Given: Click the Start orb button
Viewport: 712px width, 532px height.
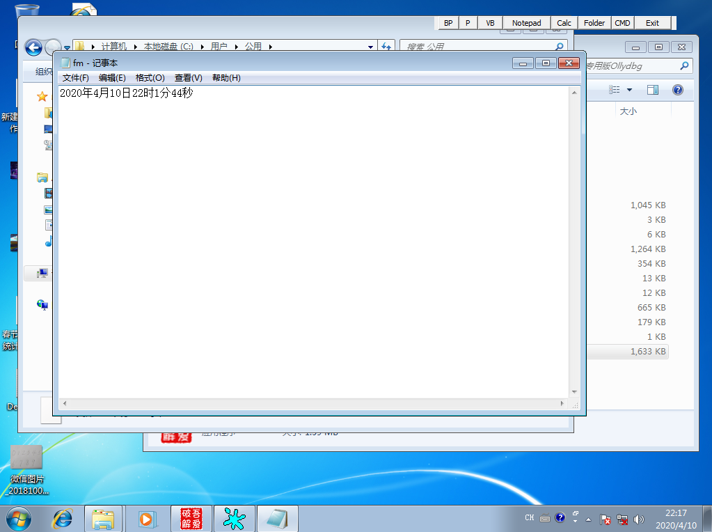Looking at the screenshot, I should click(x=19, y=518).
